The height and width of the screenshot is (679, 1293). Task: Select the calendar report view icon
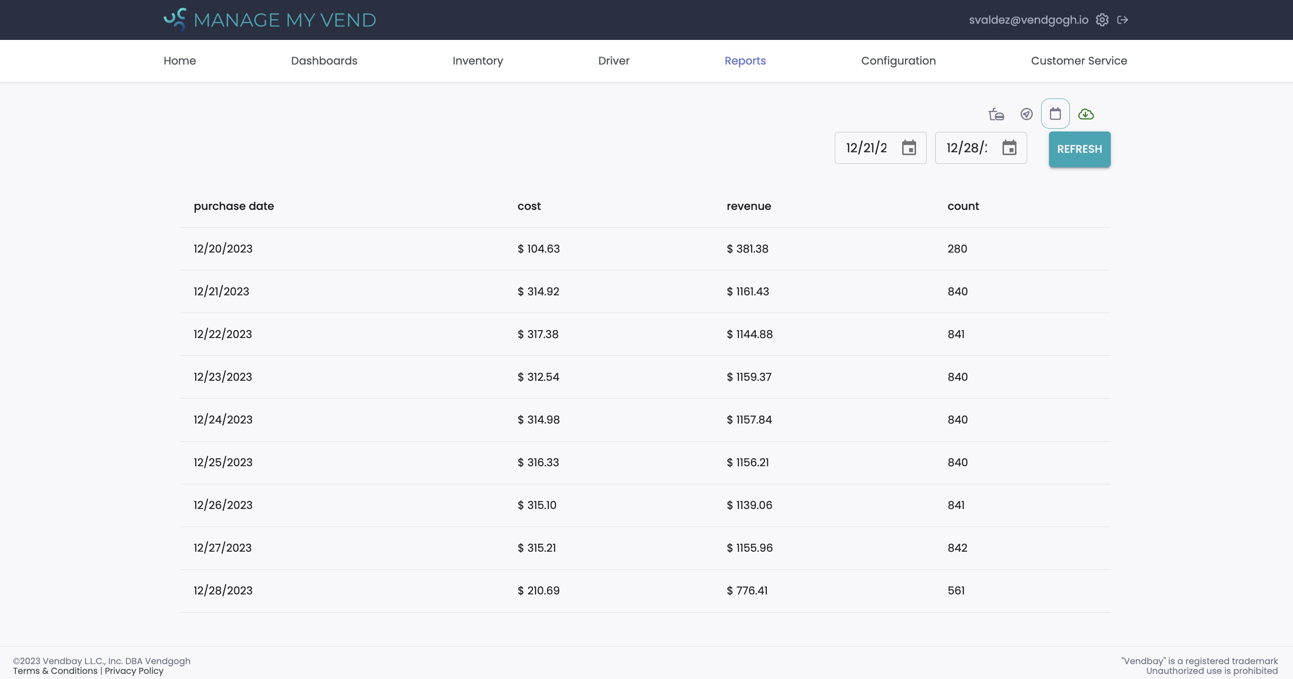tap(1056, 114)
